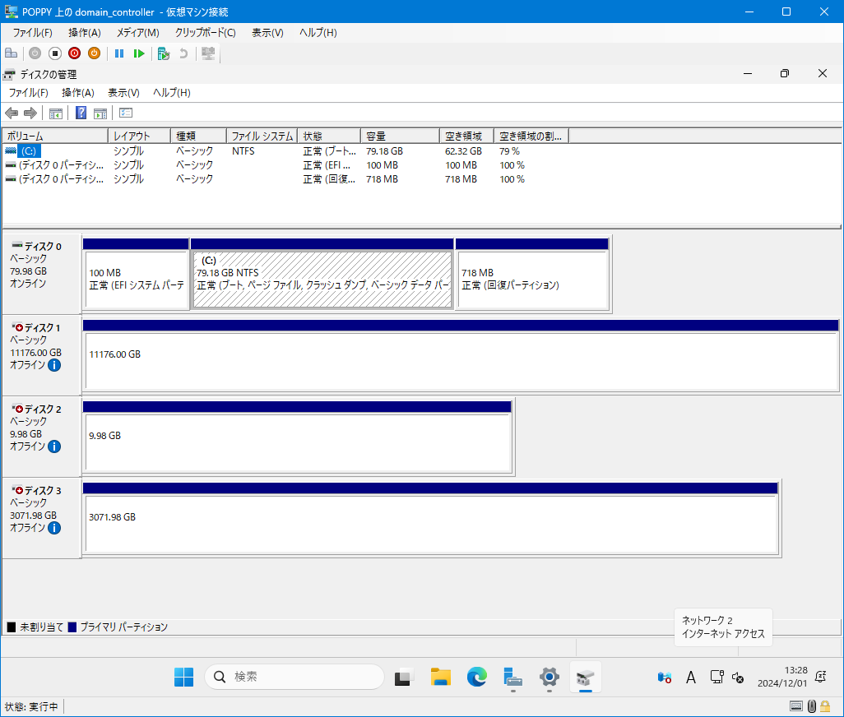Image resolution: width=844 pixels, height=717 pixels.
Task: Open the クリップボード(C) menu
Action: point(205,33)
